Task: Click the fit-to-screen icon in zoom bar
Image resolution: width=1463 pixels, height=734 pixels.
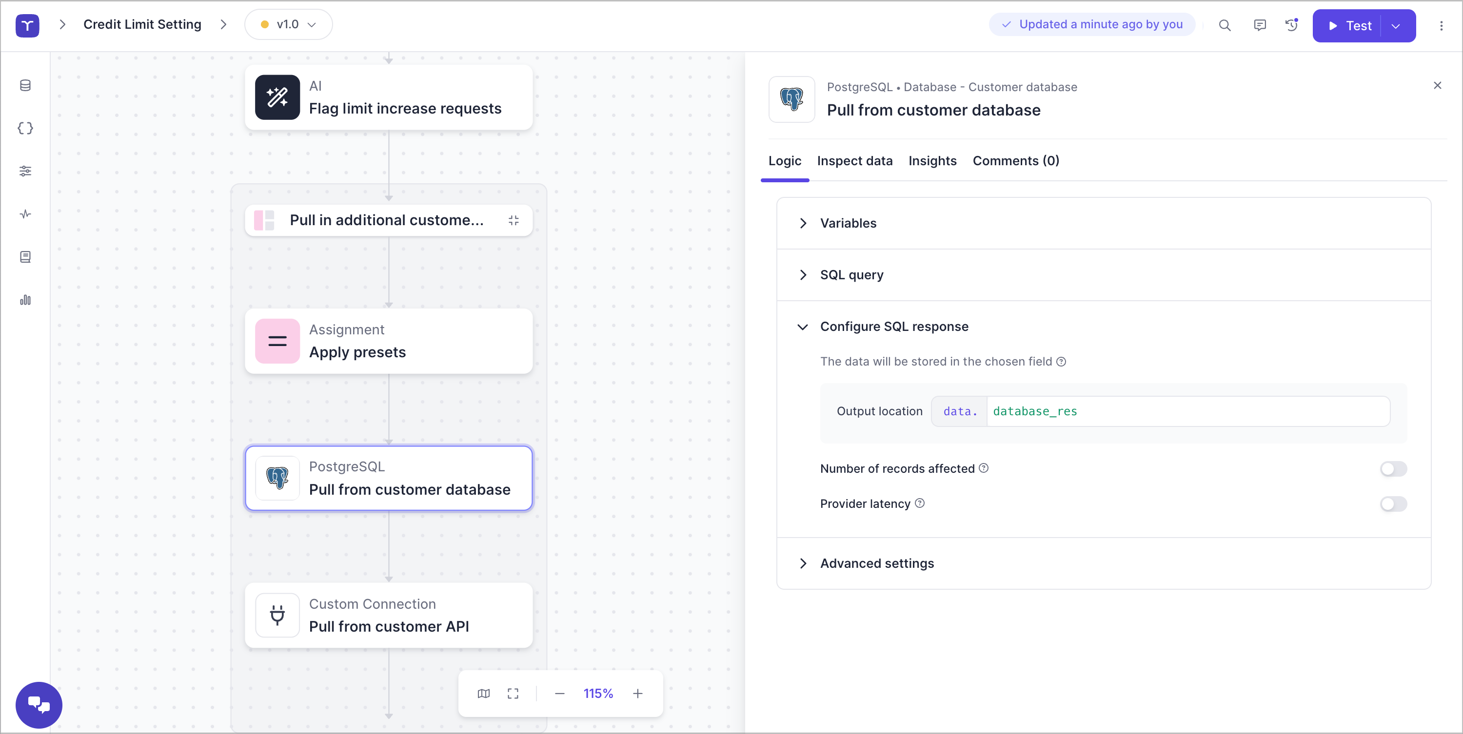Action: tap(513, 693)
